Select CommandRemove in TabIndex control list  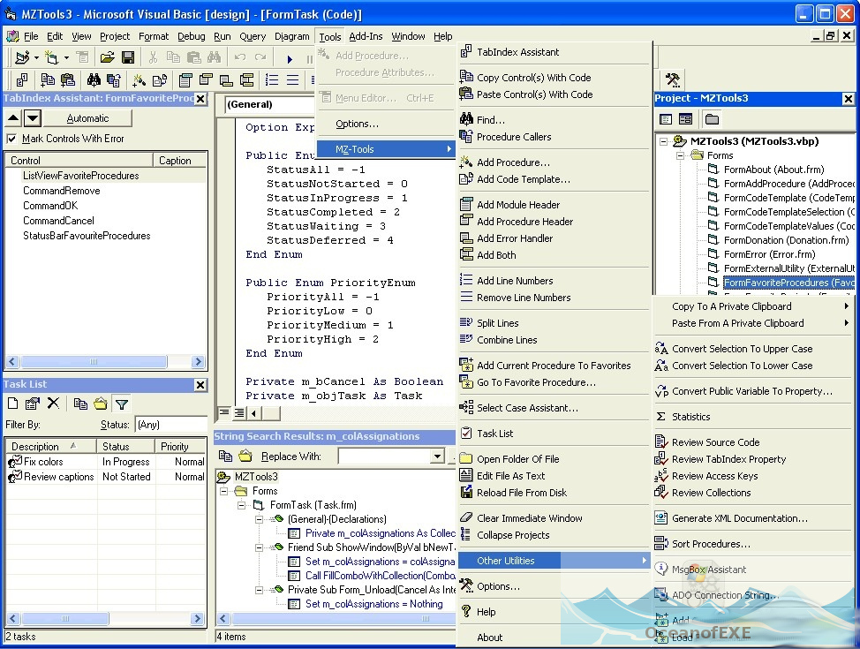tap(62, 191)
